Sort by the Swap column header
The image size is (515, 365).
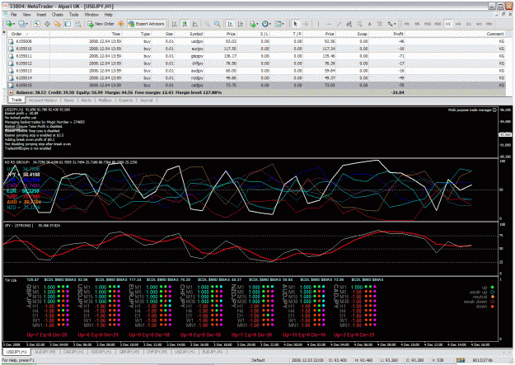point(352,34)
